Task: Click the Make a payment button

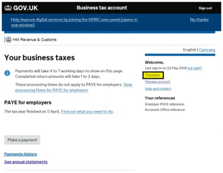Action: tap(22, 140)
